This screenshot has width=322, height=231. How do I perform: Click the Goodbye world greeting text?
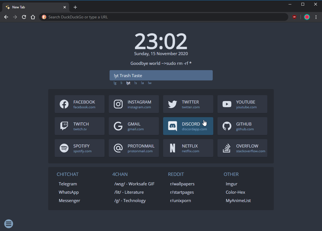pos(161,63)
